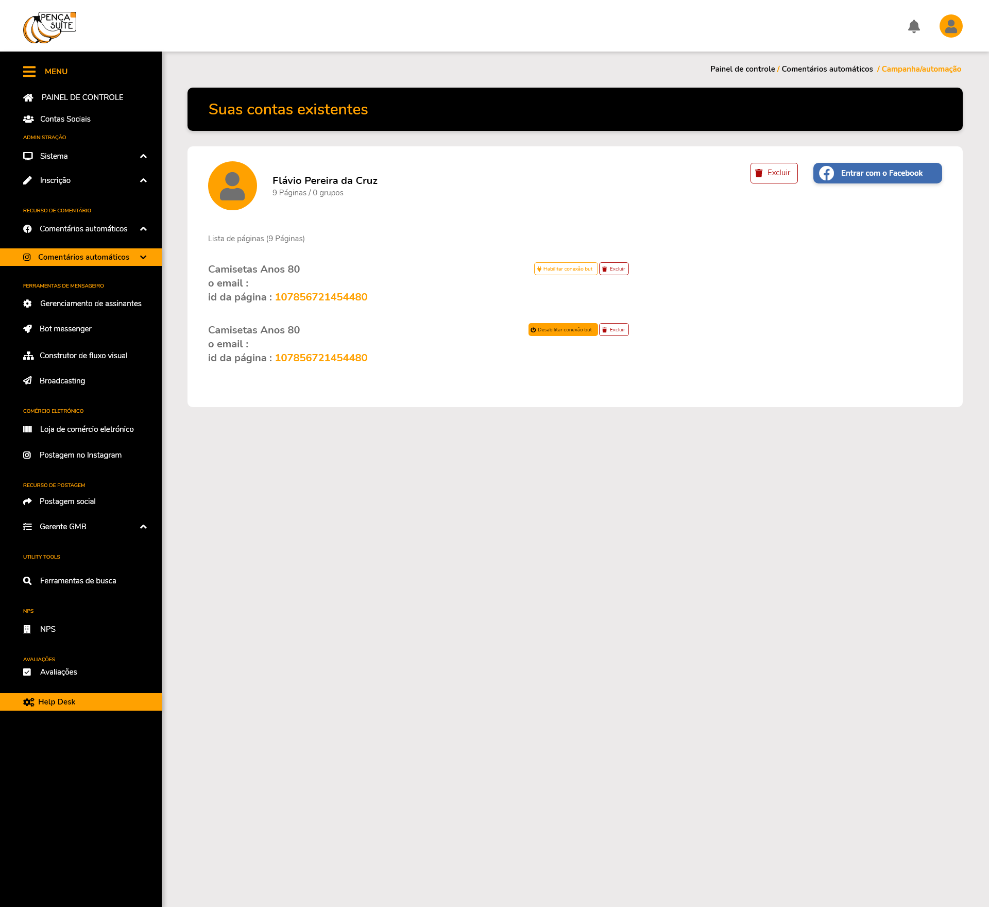The width and height of the screenshot is (989, 907).
Task: Click the hamburger MENU icon
Action: [29, 72]
